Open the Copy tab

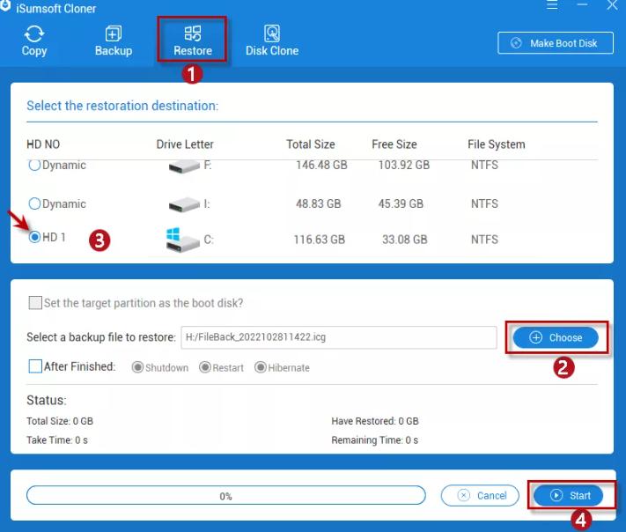[34, 41]
